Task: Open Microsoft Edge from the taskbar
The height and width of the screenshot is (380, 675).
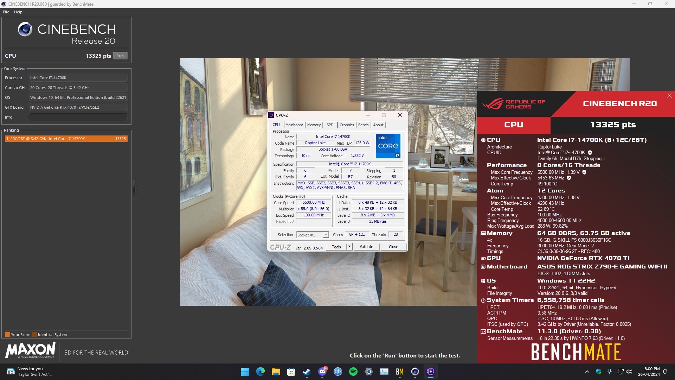Action: click(260, 372)
